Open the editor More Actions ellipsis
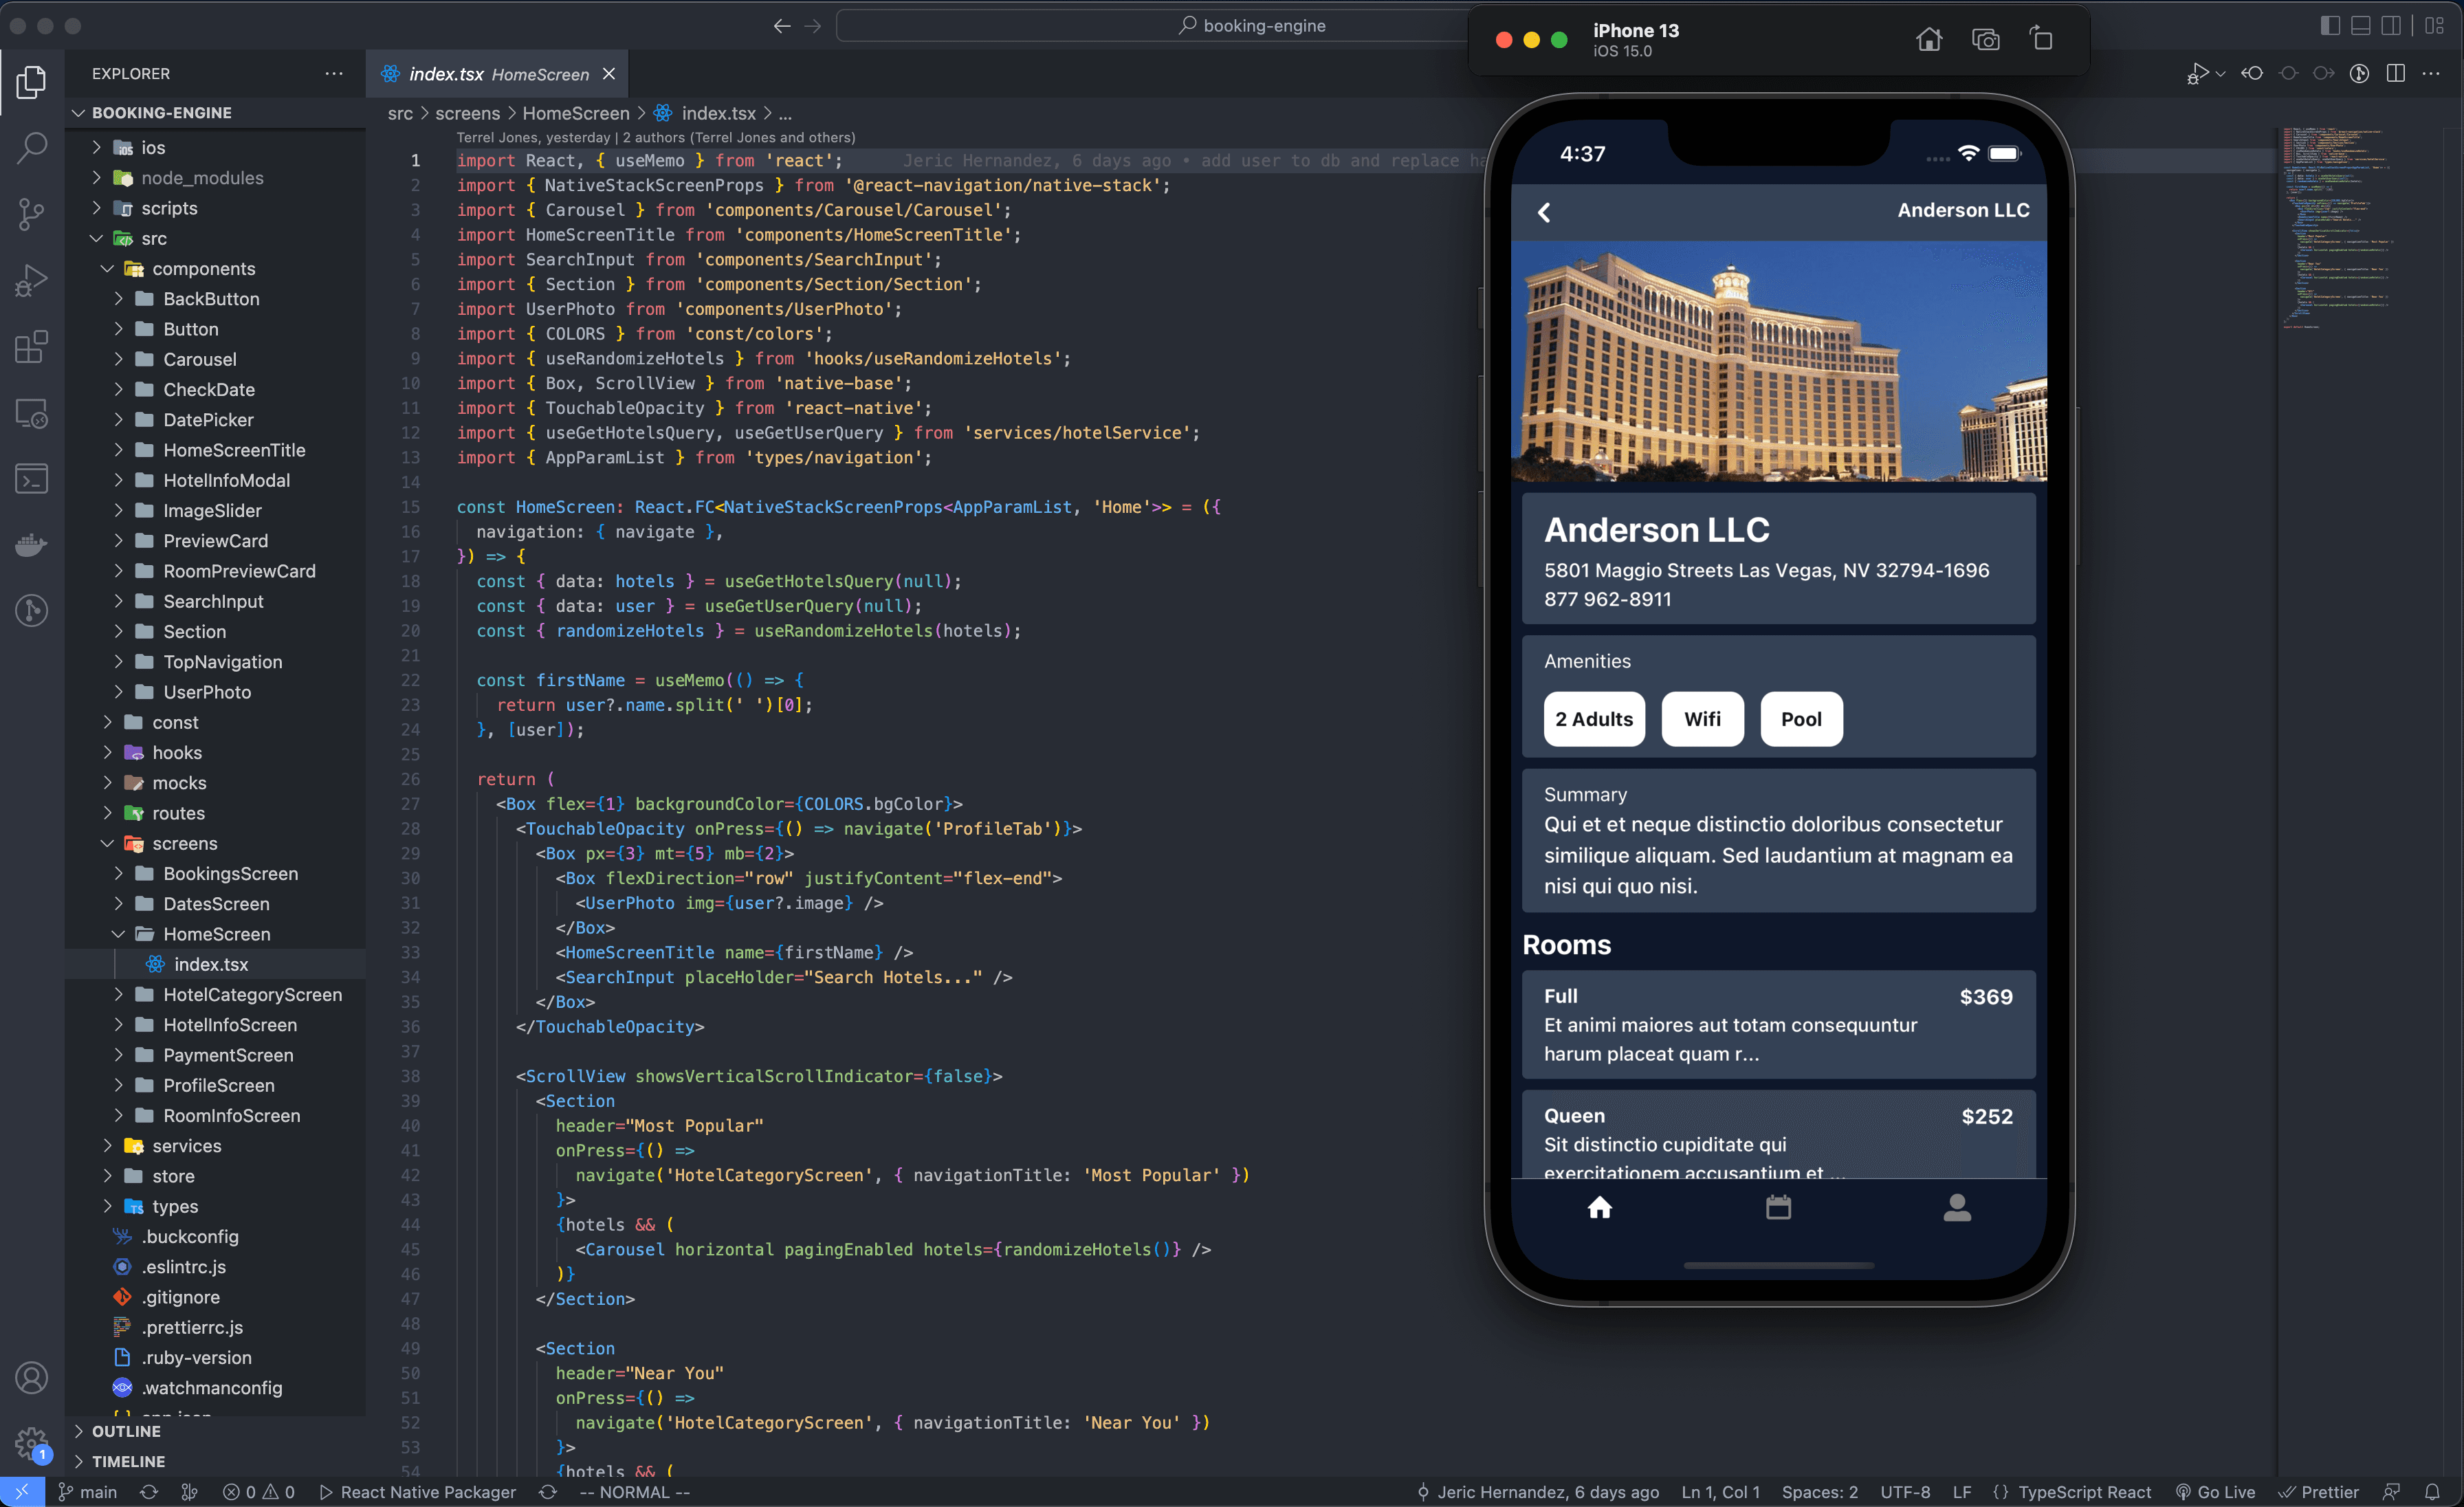The width and height of the screenshot is (2464, 1507). coord(2431,73)
